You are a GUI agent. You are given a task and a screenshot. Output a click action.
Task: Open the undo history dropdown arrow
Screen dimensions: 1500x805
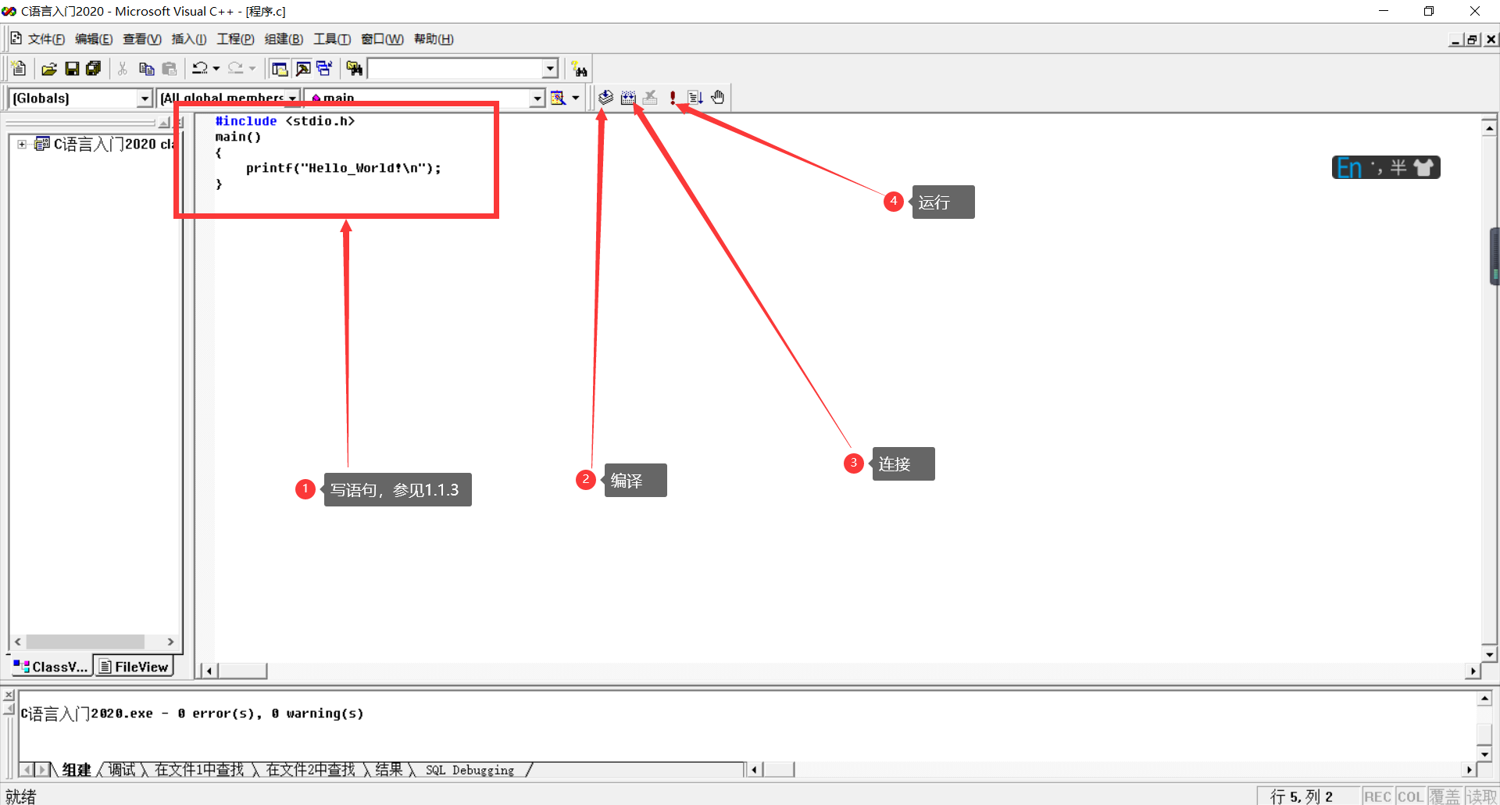(x=216, y=69)
